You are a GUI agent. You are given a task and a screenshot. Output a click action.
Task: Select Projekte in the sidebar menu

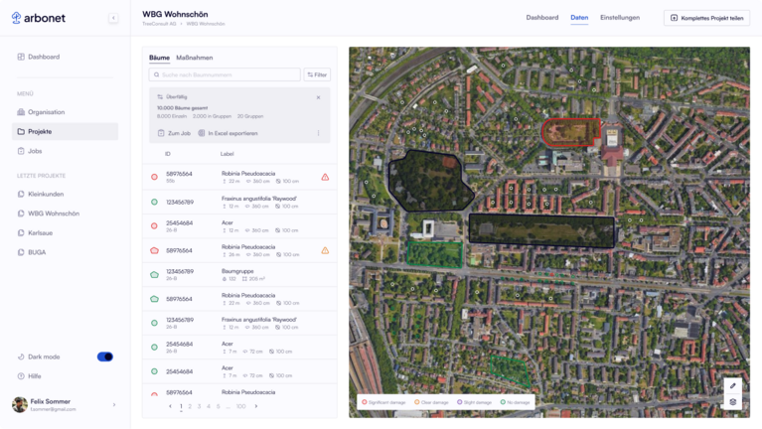pyautogui.click(x=65, y=132)
